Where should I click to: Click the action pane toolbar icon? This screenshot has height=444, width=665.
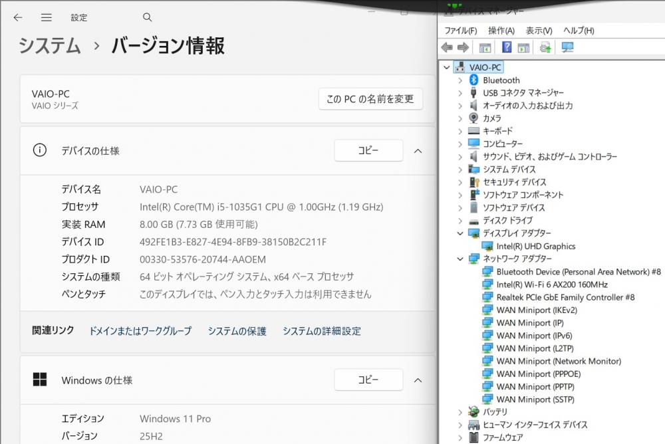[x=523, y=47]
